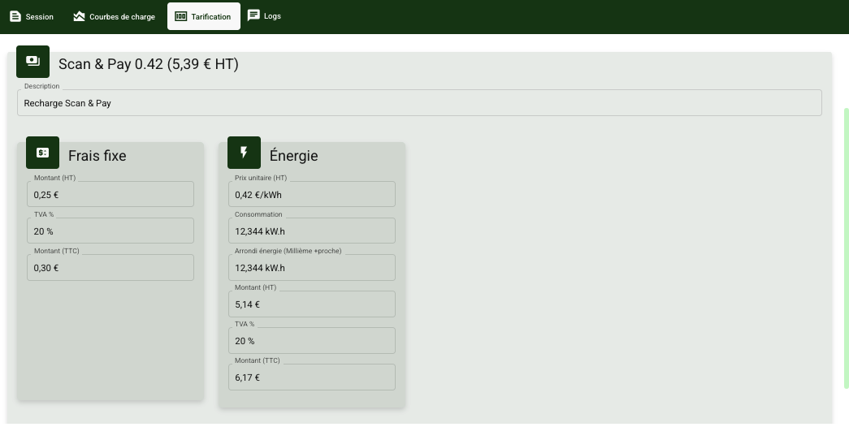Click the Courbes de charge chart icon
Image resolution: width=849 pixels, height=427 pixels.
(x=79, y=16)
